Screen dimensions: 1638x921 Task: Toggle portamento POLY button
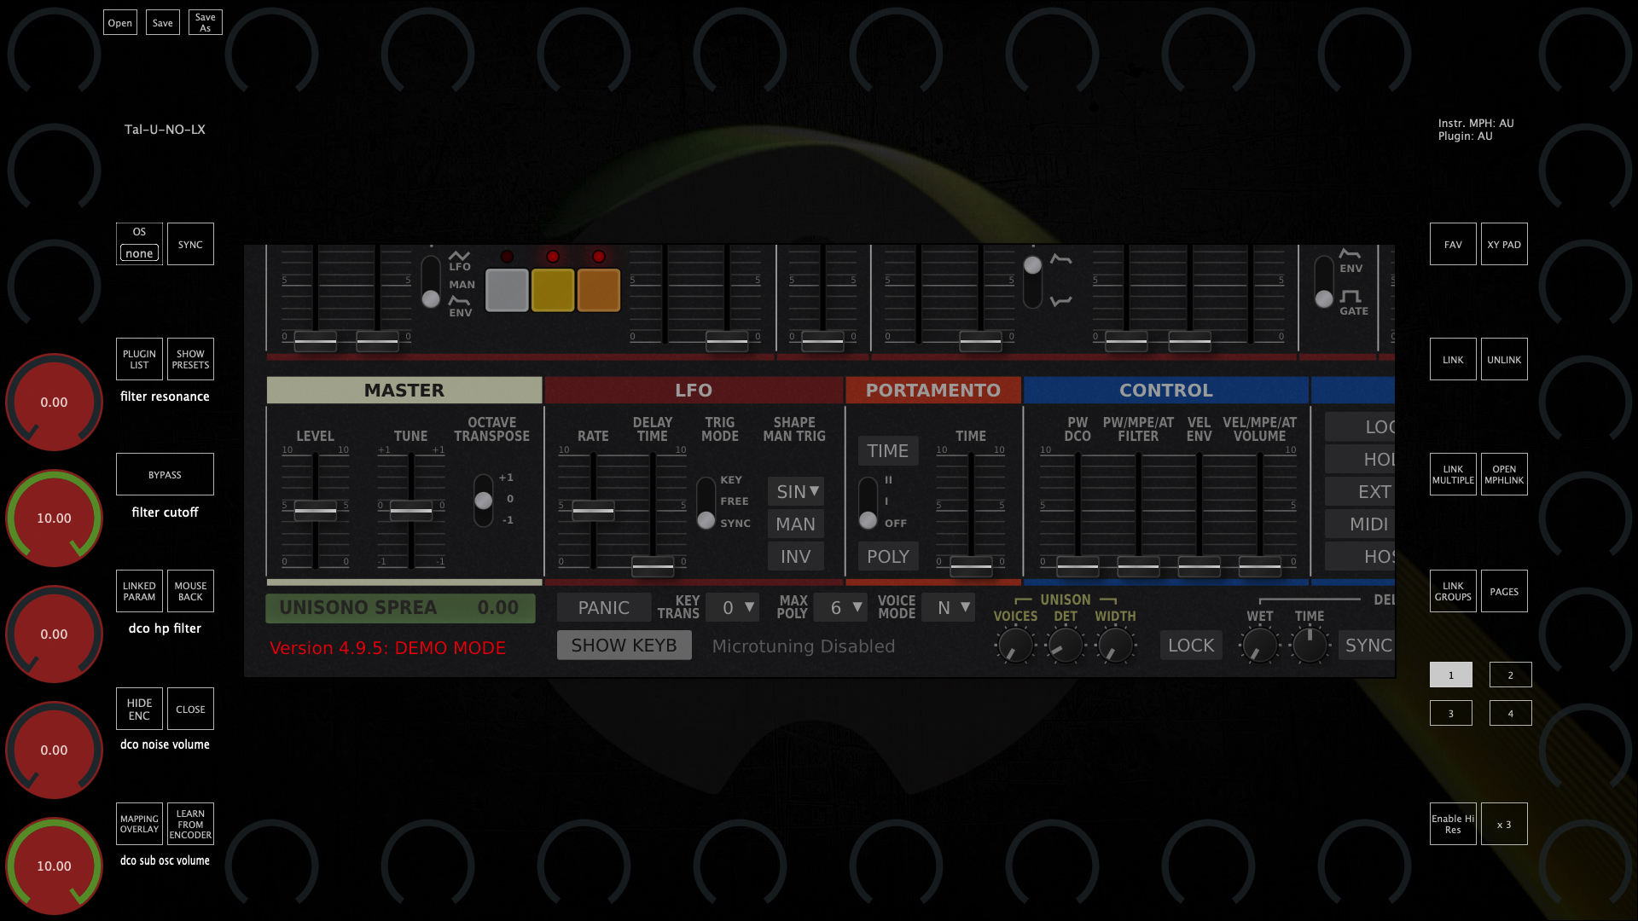tap(888, 557)
